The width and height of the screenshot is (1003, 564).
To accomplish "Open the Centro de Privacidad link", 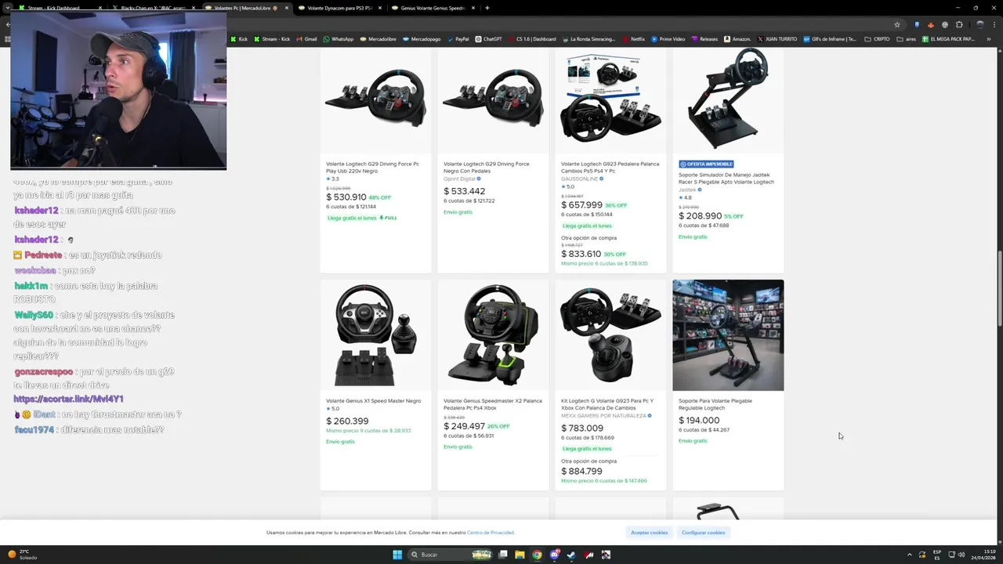I will tap(491, 533).
